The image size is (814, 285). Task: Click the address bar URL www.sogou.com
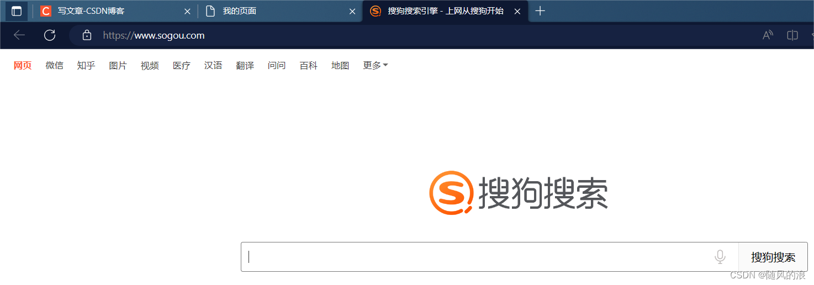[154, 35]
